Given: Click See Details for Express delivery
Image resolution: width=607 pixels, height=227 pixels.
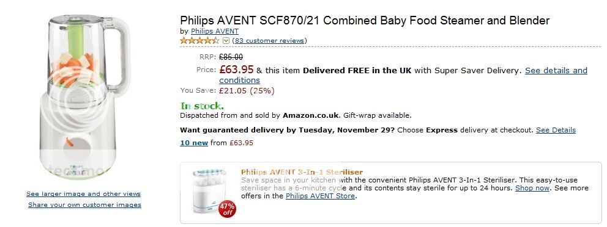Looking at the screenshot, I should click(x=556, y=130).
